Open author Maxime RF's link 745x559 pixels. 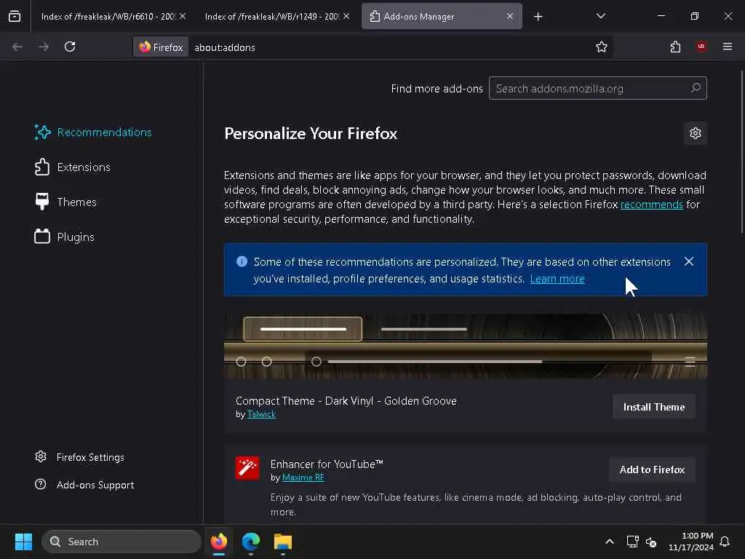(x=303, y=477)
